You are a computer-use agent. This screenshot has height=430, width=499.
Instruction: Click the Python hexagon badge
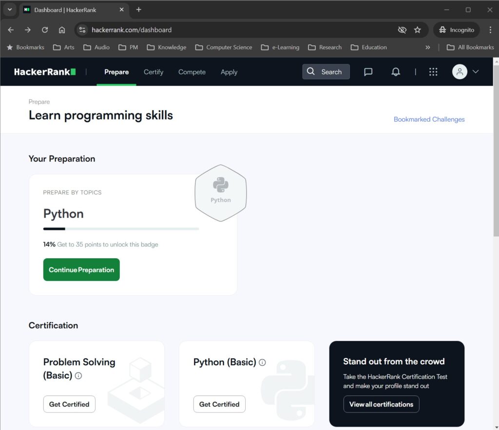pos(221,193)
